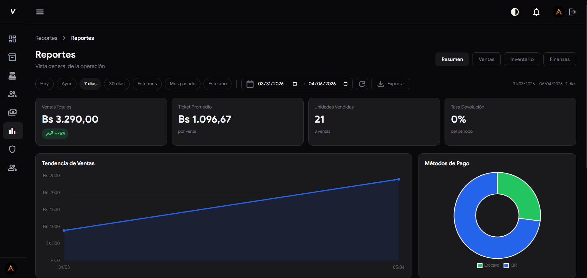The image size is (587, 278).
Task: Select the Este mes range filter
Action: click(147, 84)
